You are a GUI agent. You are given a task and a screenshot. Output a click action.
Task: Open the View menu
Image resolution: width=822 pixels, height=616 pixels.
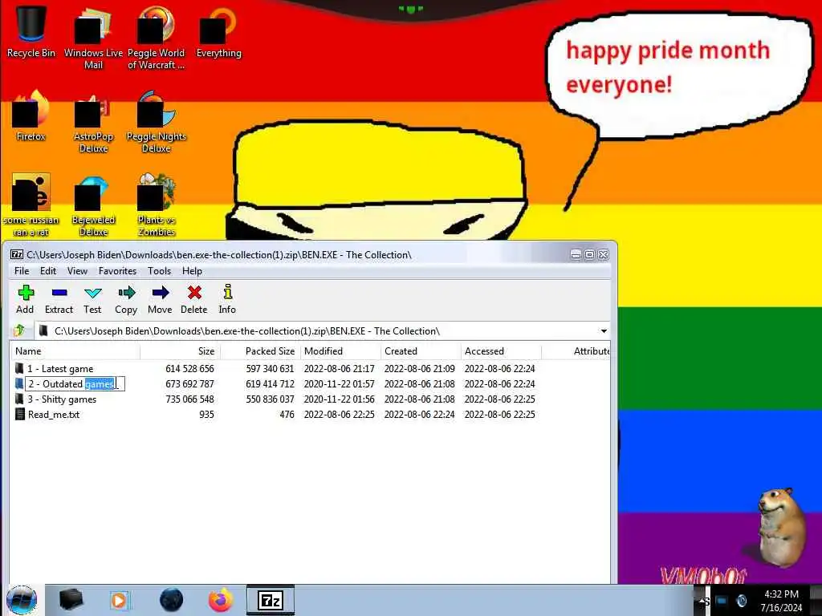pyautogui.click(x=77, y=271)
